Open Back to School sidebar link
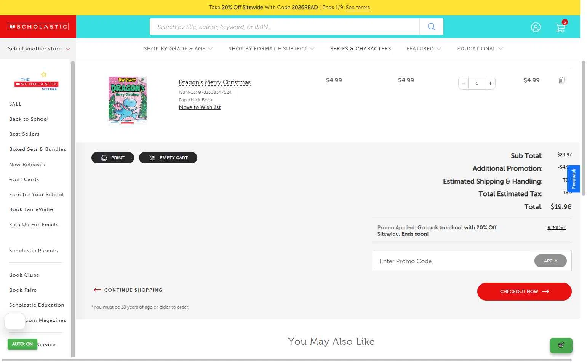Screen dimensions: 587x363 (x=29, y=119)
